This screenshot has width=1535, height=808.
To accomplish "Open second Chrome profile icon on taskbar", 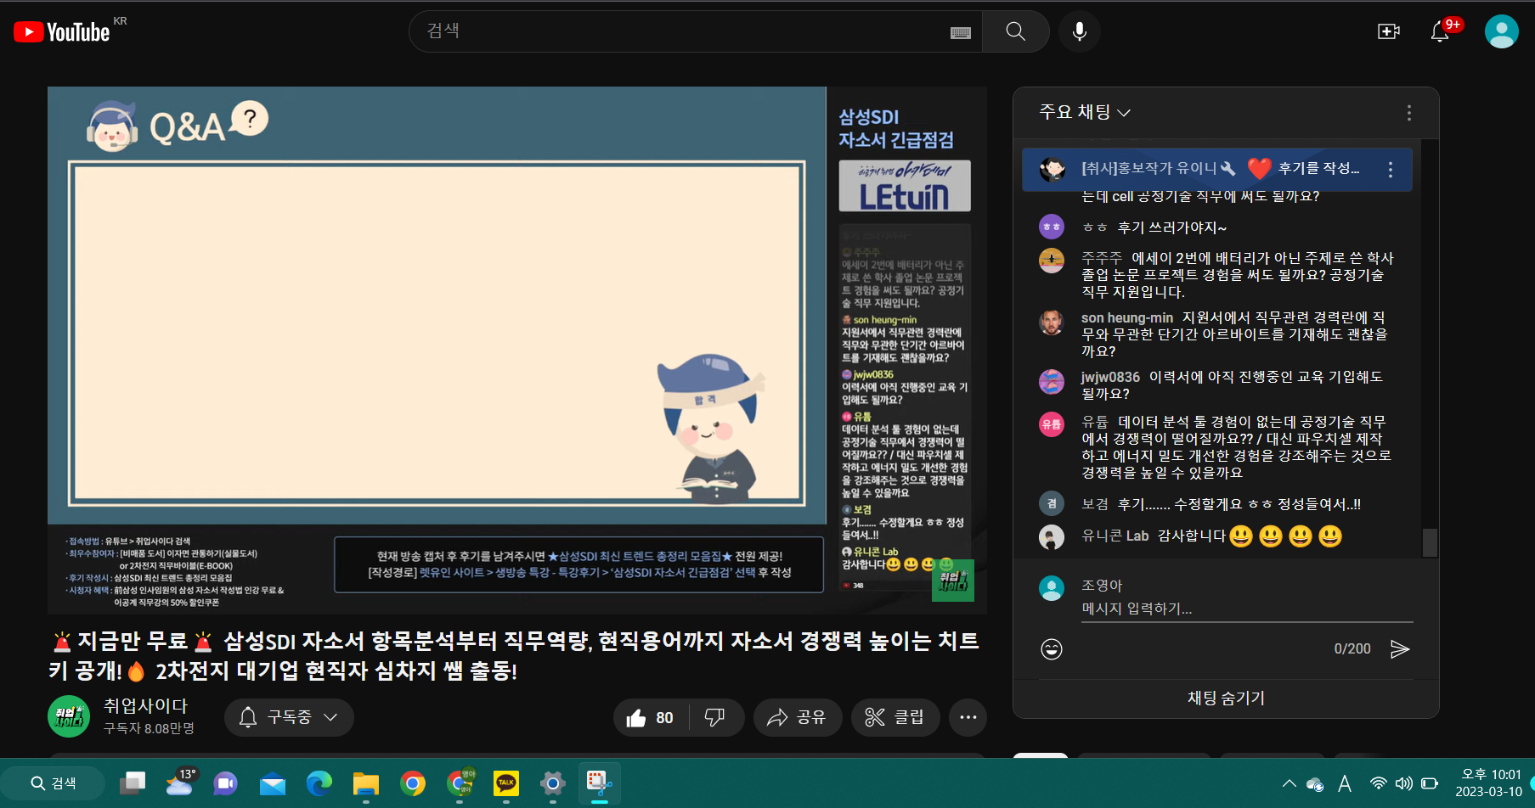I will (460, 783).
